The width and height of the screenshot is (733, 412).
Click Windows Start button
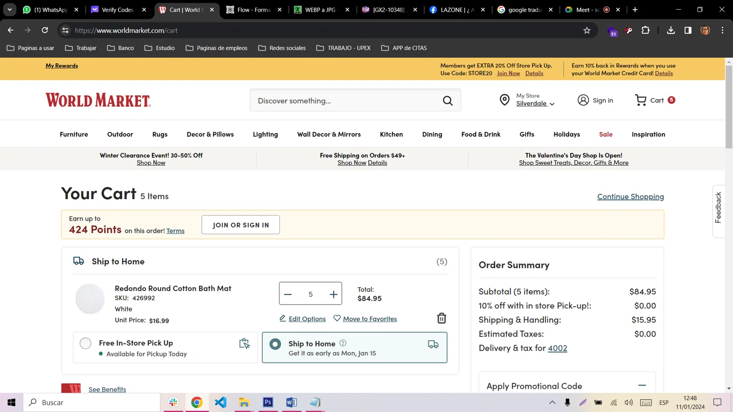[x=11, y=402]
